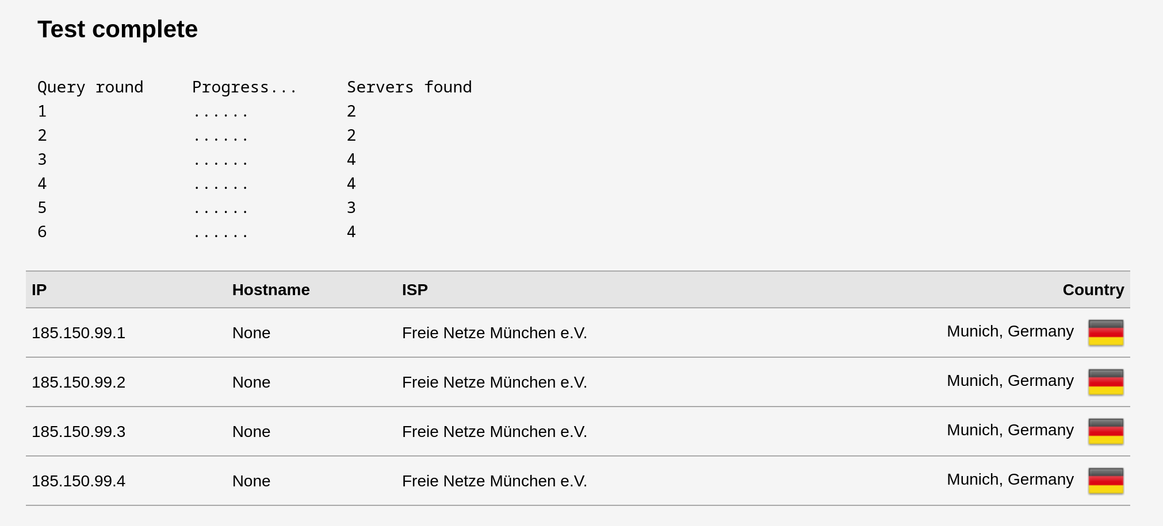1163x526 pixels.
Task: Click the German flag for 185.150.99.4
Action: [x=1105, y=481]
